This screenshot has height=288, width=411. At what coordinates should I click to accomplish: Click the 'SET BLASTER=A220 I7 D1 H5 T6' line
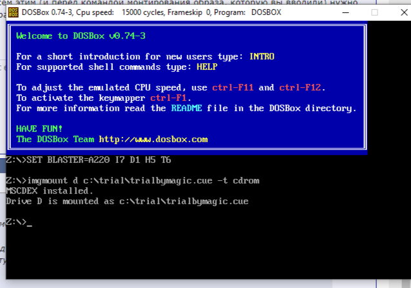(88, 159)
